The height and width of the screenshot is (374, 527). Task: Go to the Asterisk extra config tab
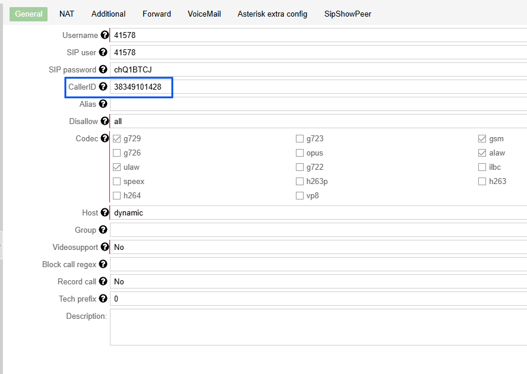click(272, 14)
